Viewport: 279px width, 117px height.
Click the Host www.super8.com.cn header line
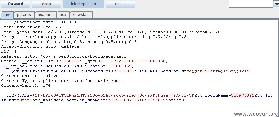coord(31,27)
